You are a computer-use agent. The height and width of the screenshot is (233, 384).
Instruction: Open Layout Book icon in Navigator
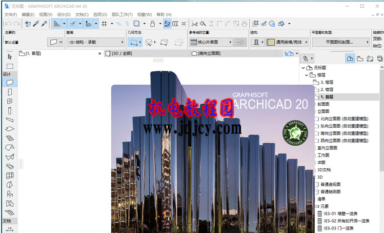370,59
